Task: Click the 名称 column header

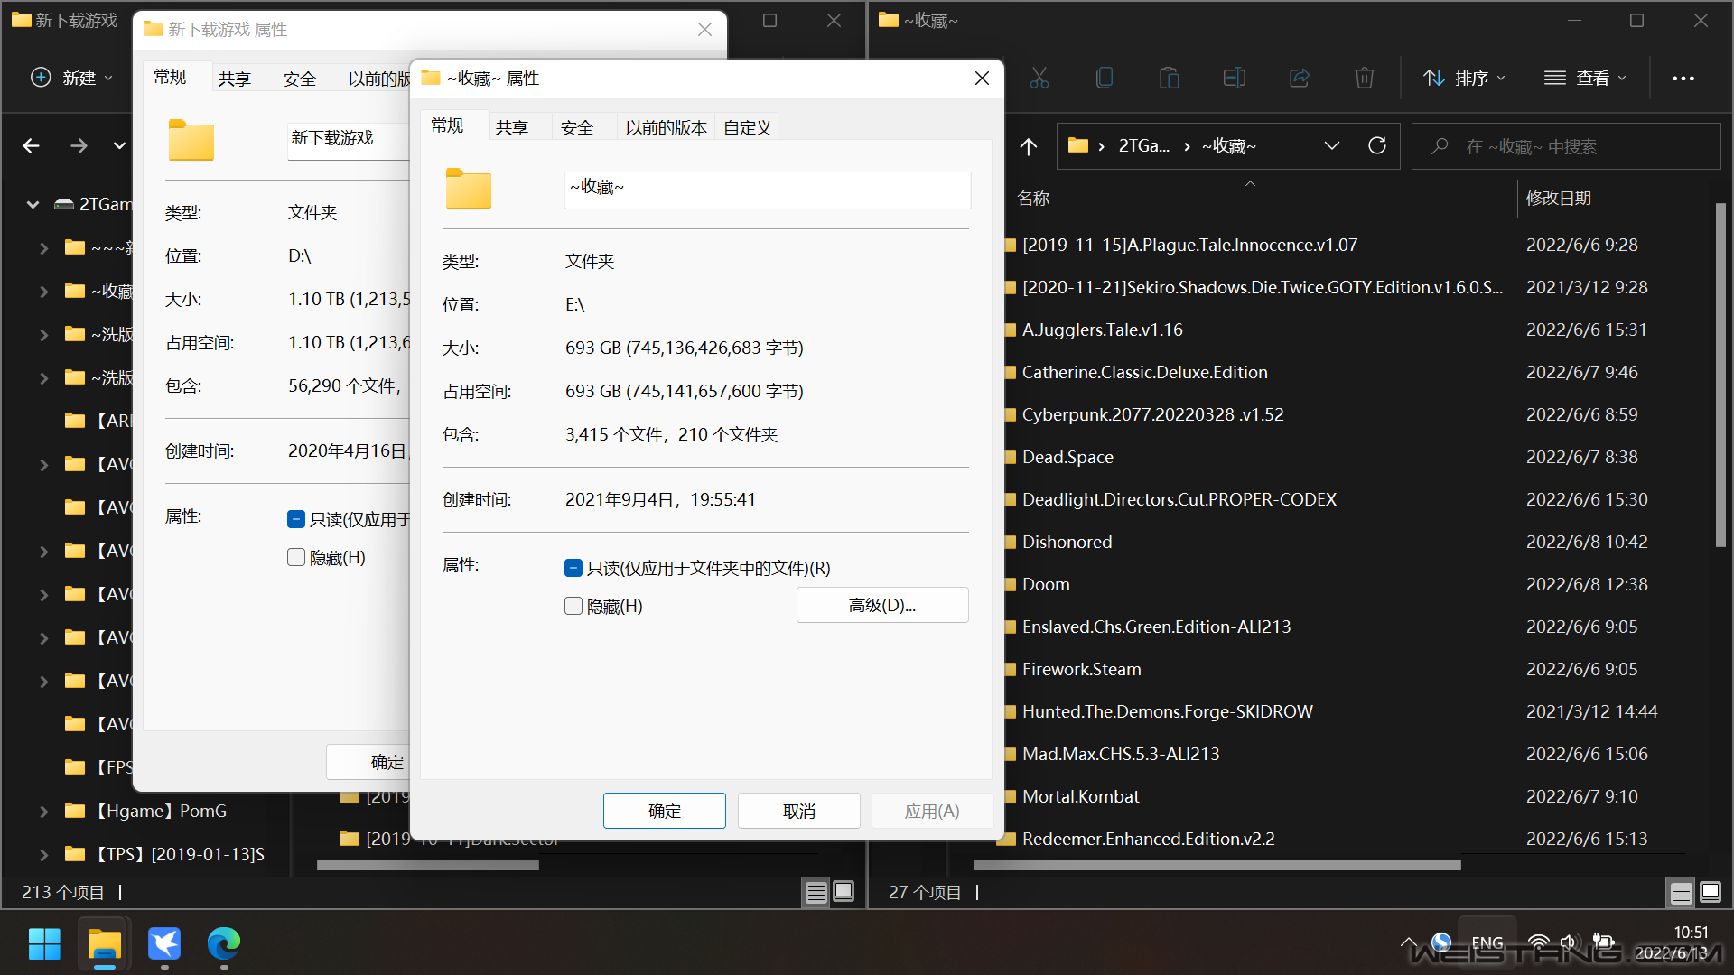Action: 1033,198
